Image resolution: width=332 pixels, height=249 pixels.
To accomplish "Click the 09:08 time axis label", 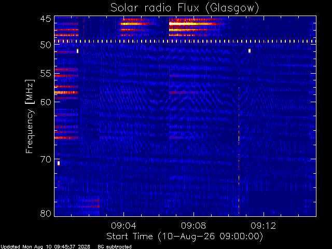I will point(193,226).
